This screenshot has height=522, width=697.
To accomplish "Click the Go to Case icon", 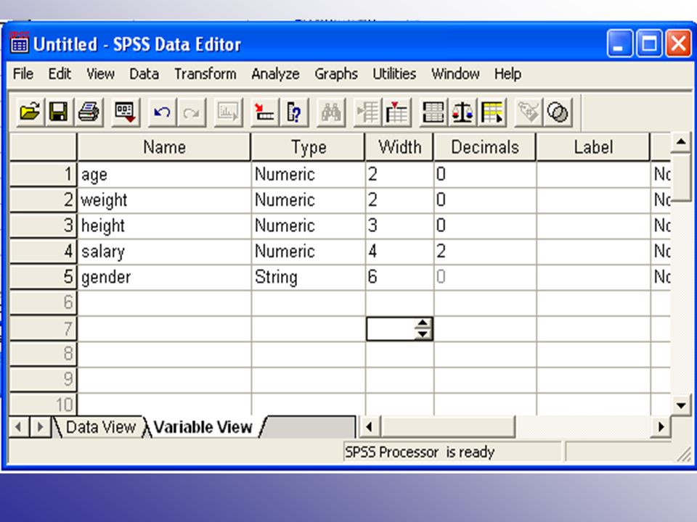I will (264, 112).
